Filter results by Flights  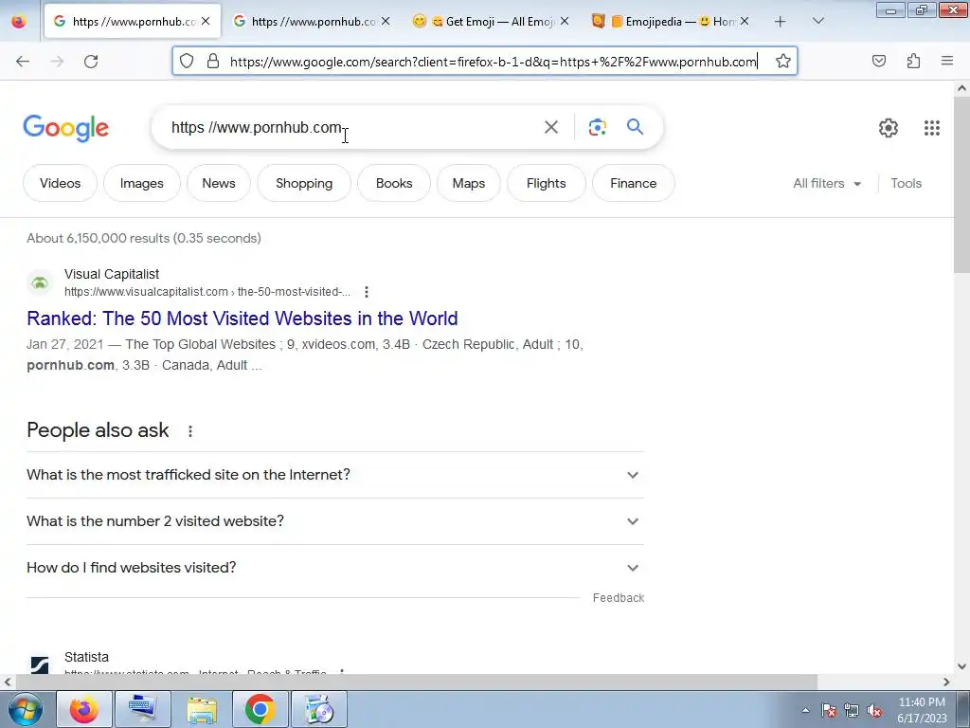pyautogui.click(x=547, y=183)
